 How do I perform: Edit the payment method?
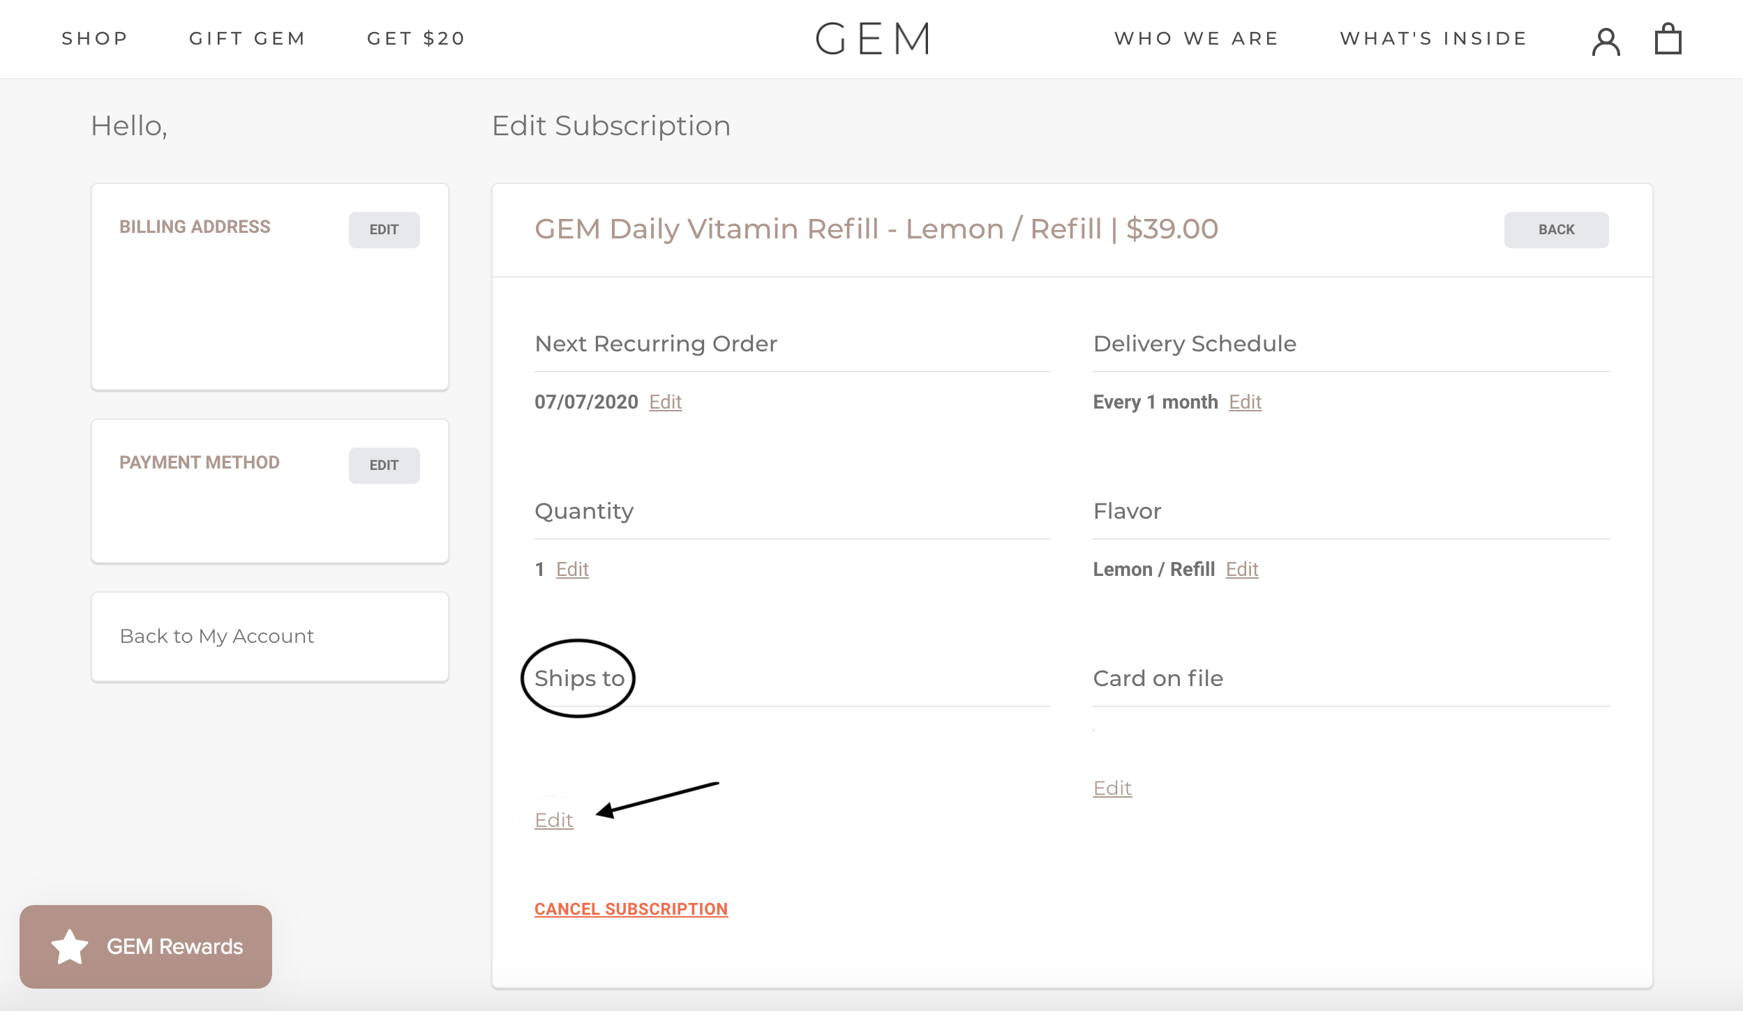384,465
